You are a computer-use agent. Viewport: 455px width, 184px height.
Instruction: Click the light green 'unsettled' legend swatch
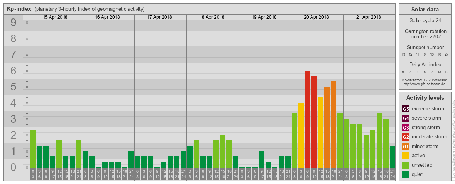coord(405,165)
